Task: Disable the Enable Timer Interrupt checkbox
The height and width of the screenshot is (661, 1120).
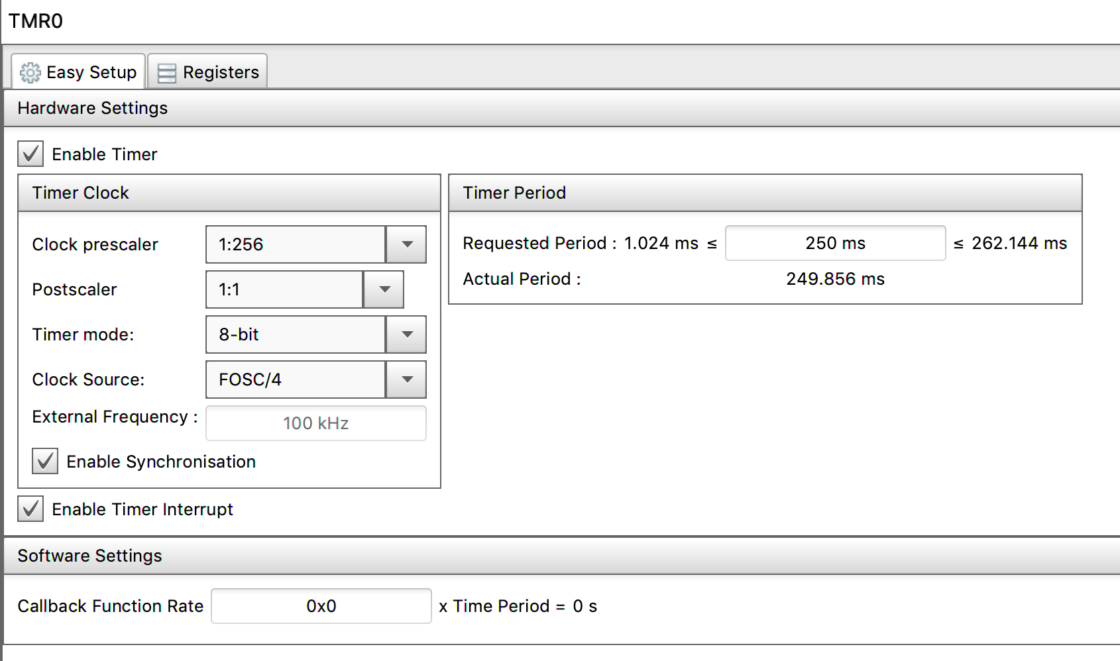Action: pos(30,509)
